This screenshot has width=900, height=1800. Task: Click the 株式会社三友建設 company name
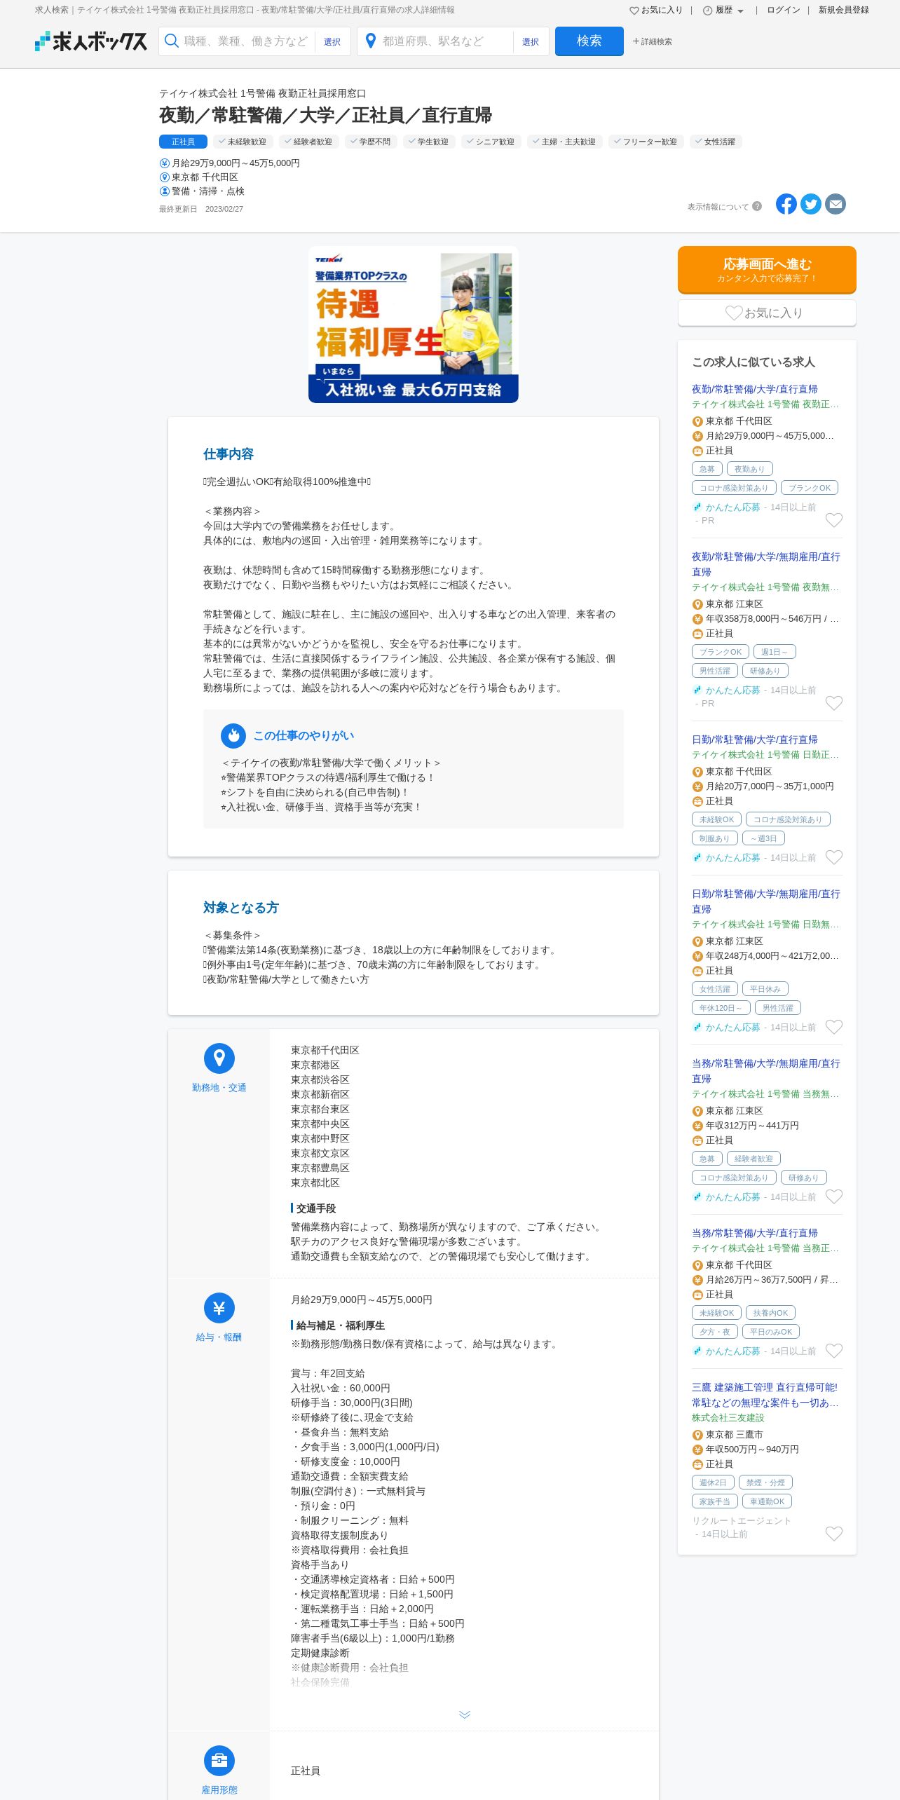728,1417
